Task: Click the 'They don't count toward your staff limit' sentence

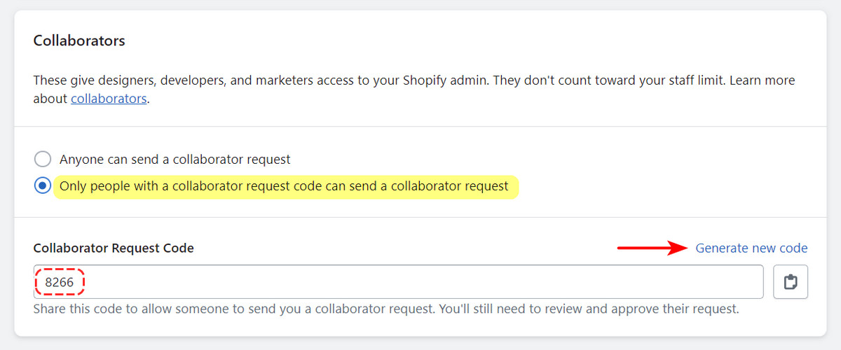Action: point(610,80)
